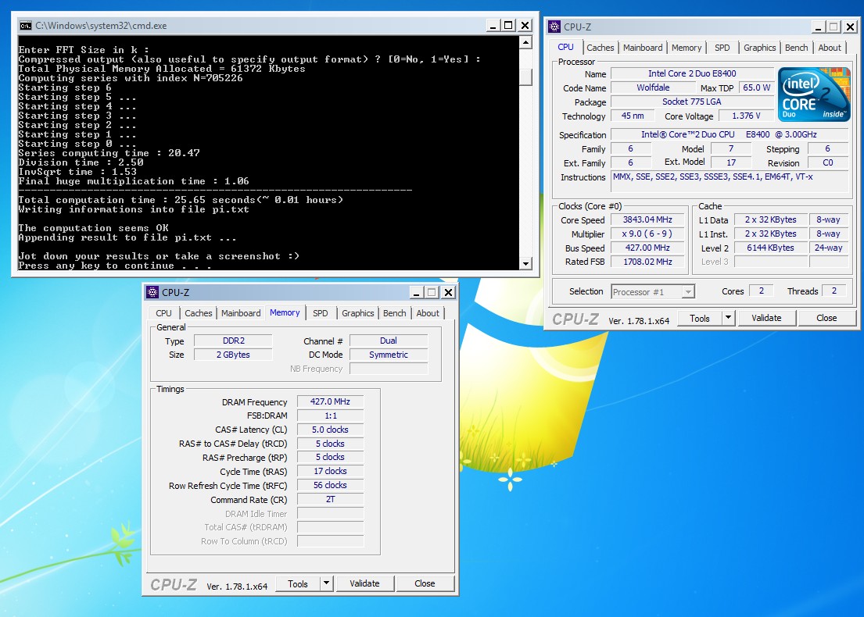Click the CPU-Z icon in the Memory window title bar

152,292
